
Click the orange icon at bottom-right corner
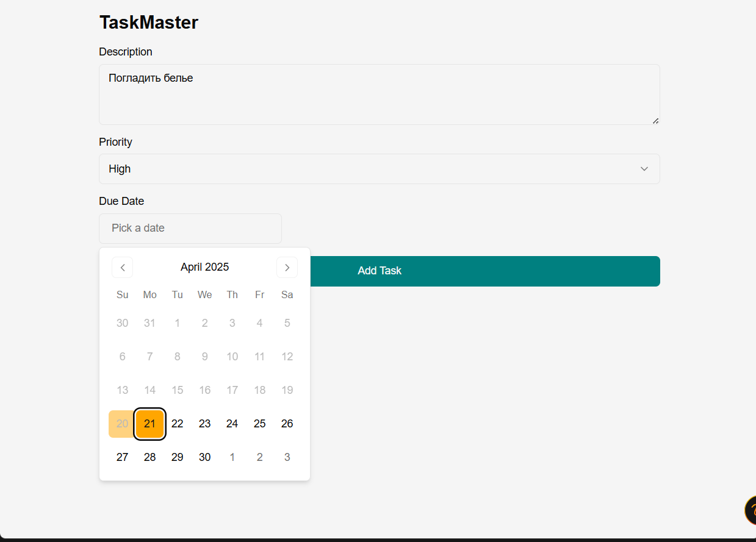[x=750, y=510]
